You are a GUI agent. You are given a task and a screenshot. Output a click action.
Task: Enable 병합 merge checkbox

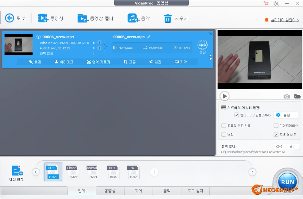(224, 134)
